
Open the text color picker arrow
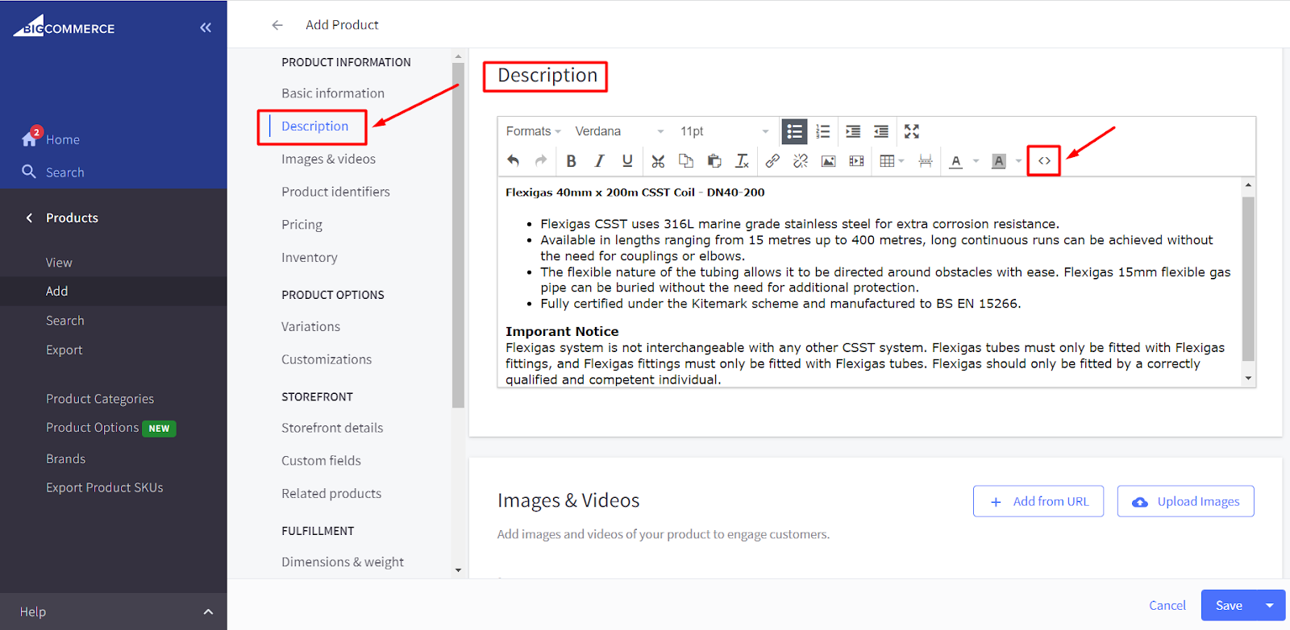click(976, 161)
